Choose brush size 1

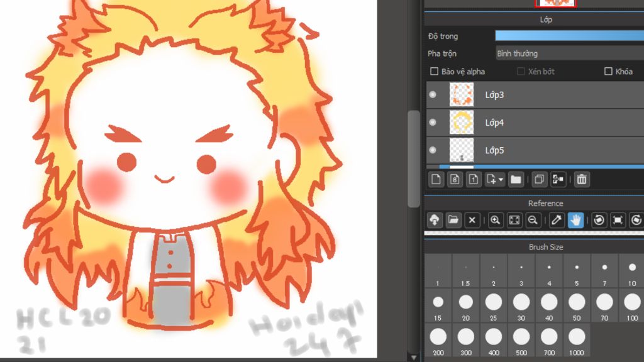[x=438, y=271]
